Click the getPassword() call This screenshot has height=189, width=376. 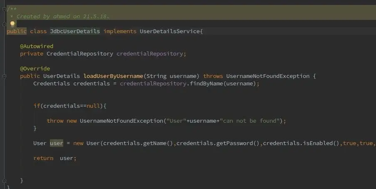pyautogui.click(x=238, y=143)
